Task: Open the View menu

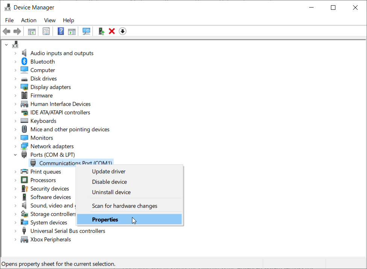Action: [50, 20]
